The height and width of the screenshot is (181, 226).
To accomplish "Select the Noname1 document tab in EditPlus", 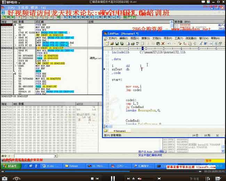I will click(x=120, y=131).
